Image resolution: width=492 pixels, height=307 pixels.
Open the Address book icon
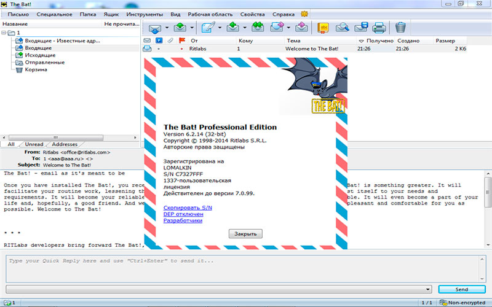[323, 28]
